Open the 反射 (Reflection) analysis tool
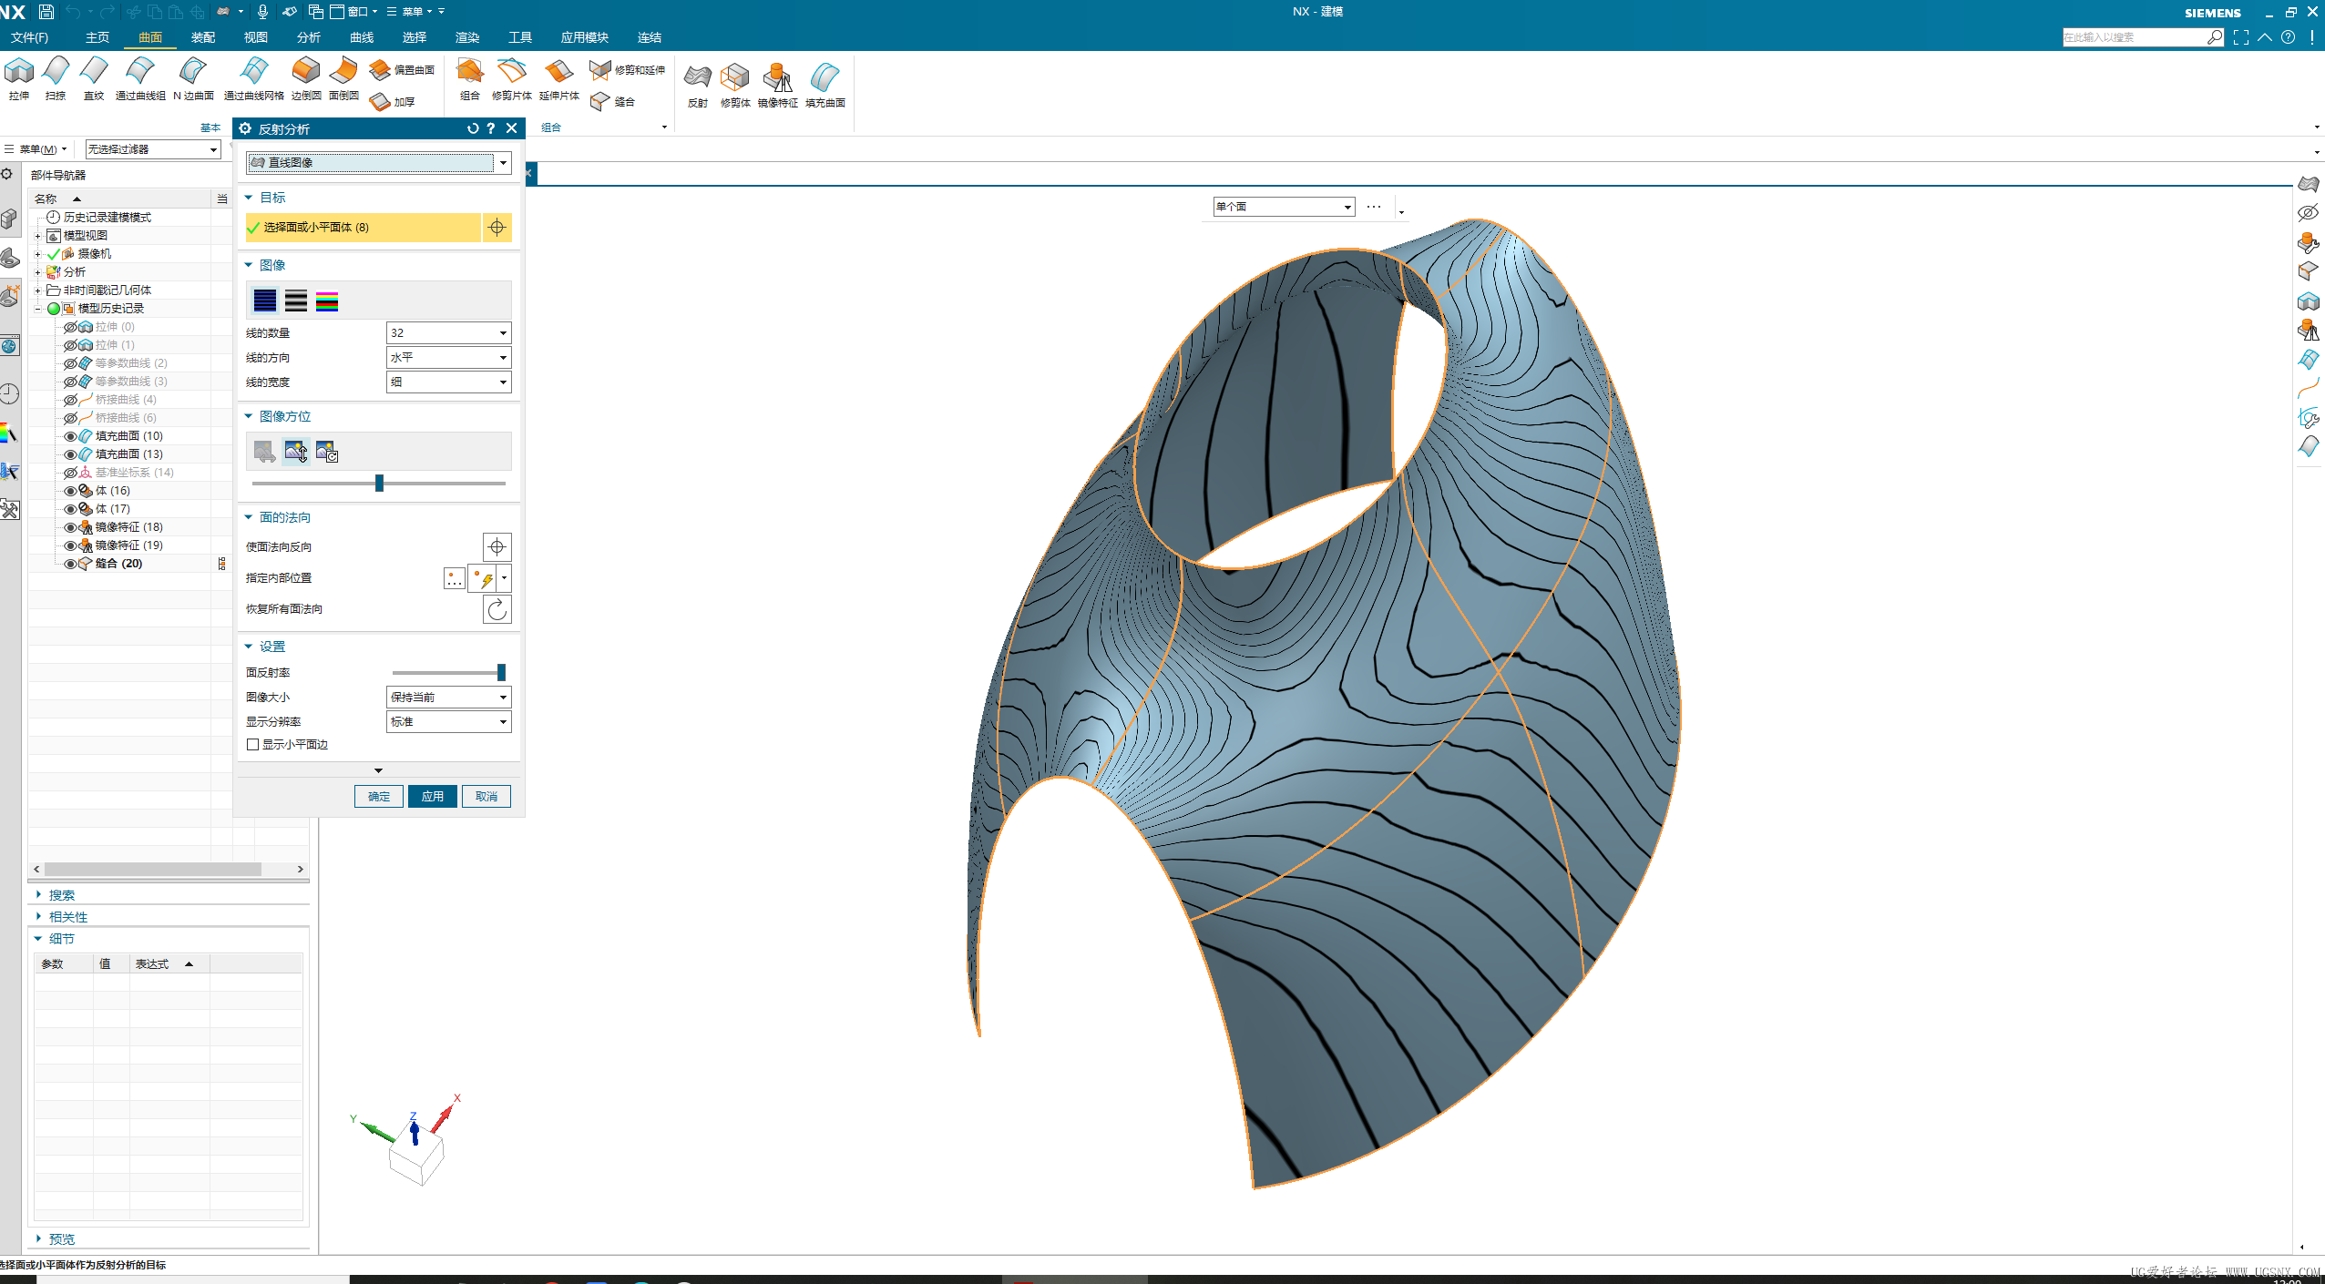The image size is (2325, 1284). tap(698, 86)
